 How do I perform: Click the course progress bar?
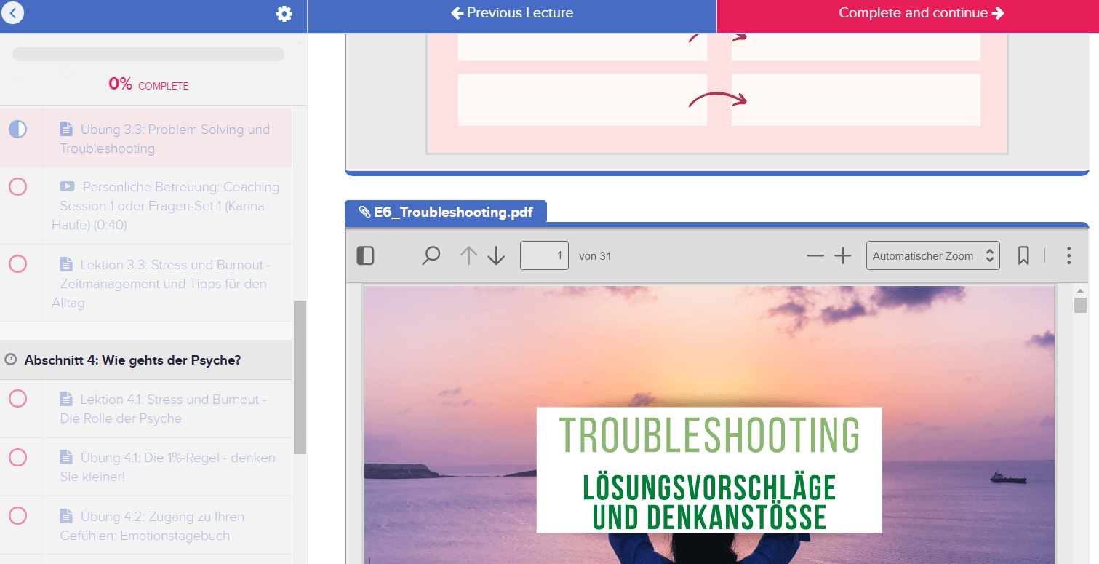[x=148, y=55]
